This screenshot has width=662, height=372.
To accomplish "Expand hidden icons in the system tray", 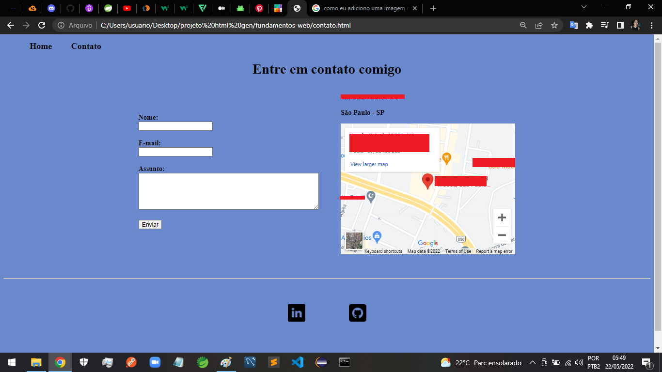I will point(533,362).
